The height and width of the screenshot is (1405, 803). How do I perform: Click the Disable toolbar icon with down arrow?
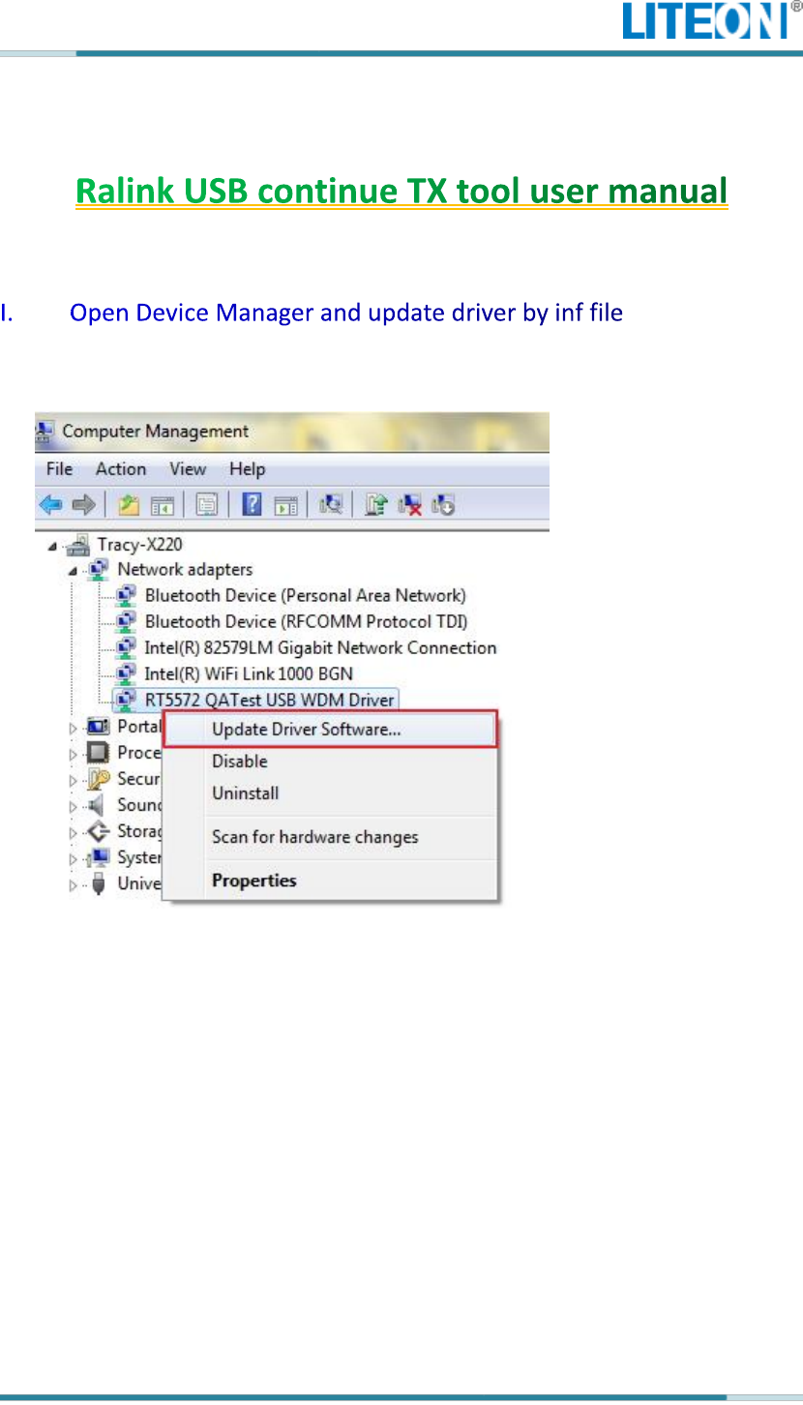point(444,504)
